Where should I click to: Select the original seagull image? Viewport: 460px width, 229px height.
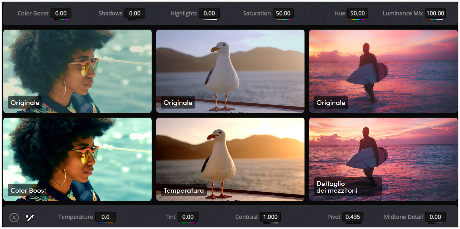coord(230,71)
